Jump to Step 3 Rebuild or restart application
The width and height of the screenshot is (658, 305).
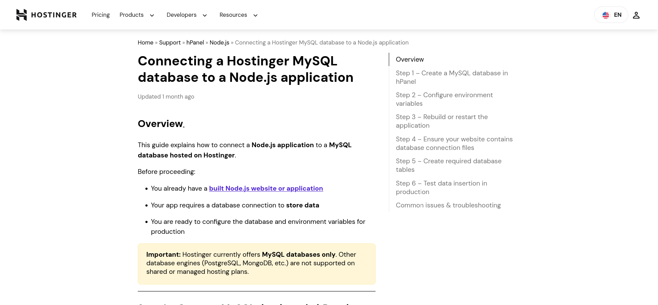point(442,121)
